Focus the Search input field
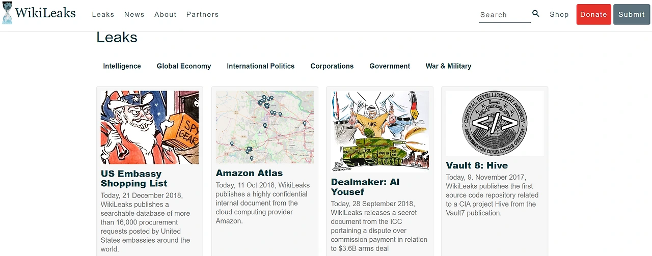652x256 pixels. coord(505,15)
